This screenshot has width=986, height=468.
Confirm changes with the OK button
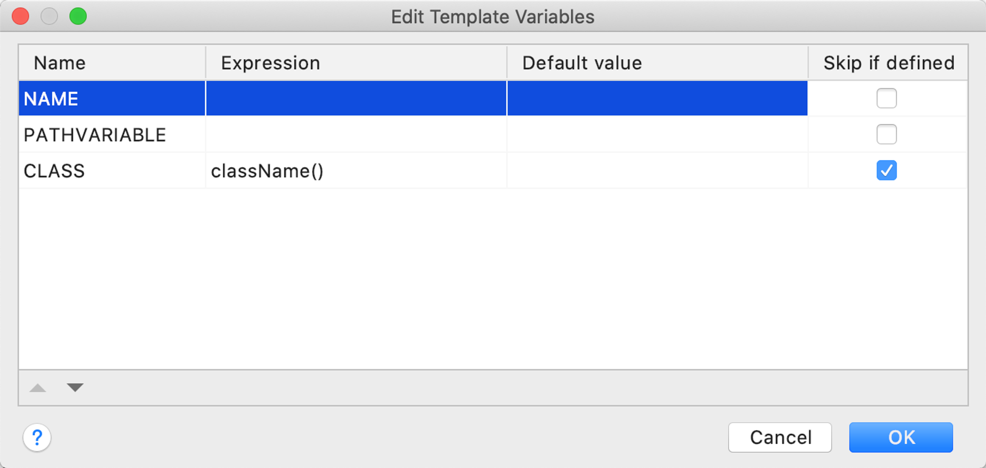pos(901,437)
